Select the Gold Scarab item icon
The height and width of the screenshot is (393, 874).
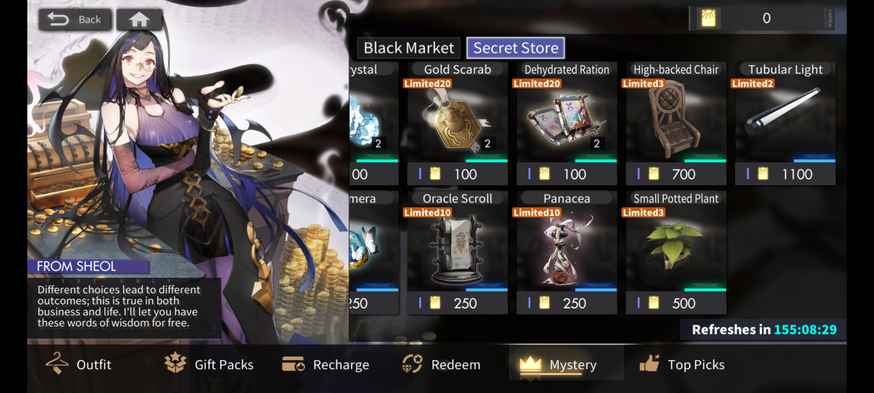457,120
